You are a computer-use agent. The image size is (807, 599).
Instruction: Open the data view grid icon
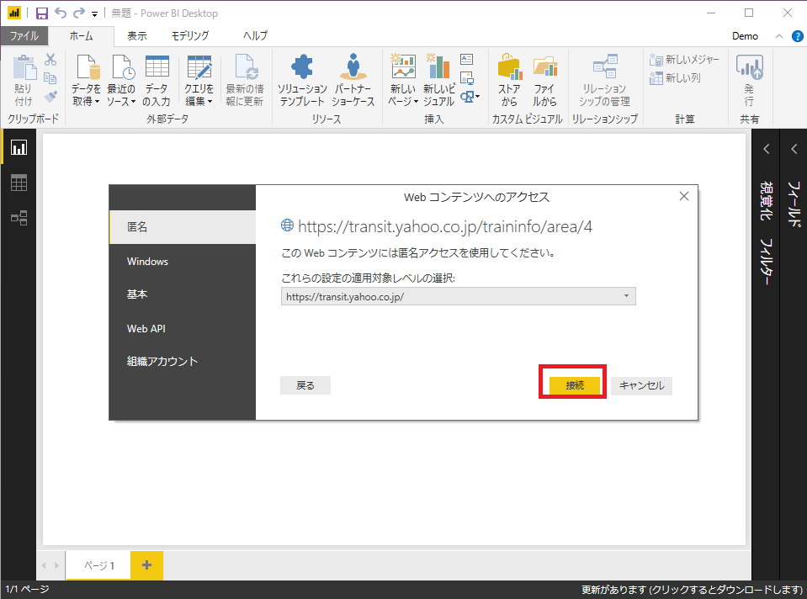[x=19, y=183]
